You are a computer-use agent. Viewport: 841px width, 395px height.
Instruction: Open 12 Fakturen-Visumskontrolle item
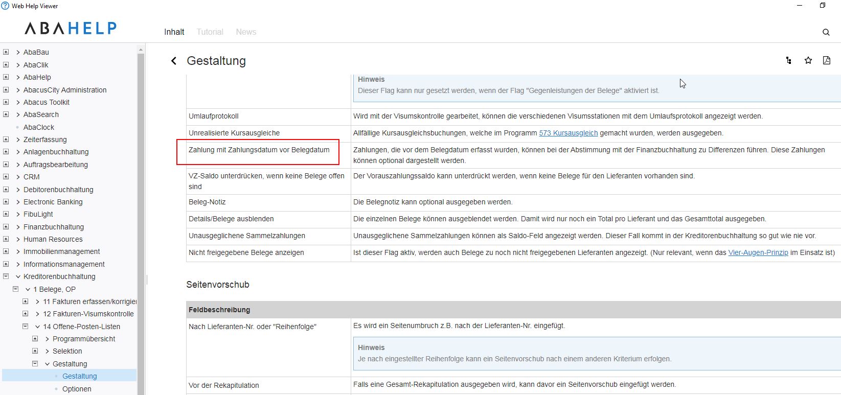(88, 314)
